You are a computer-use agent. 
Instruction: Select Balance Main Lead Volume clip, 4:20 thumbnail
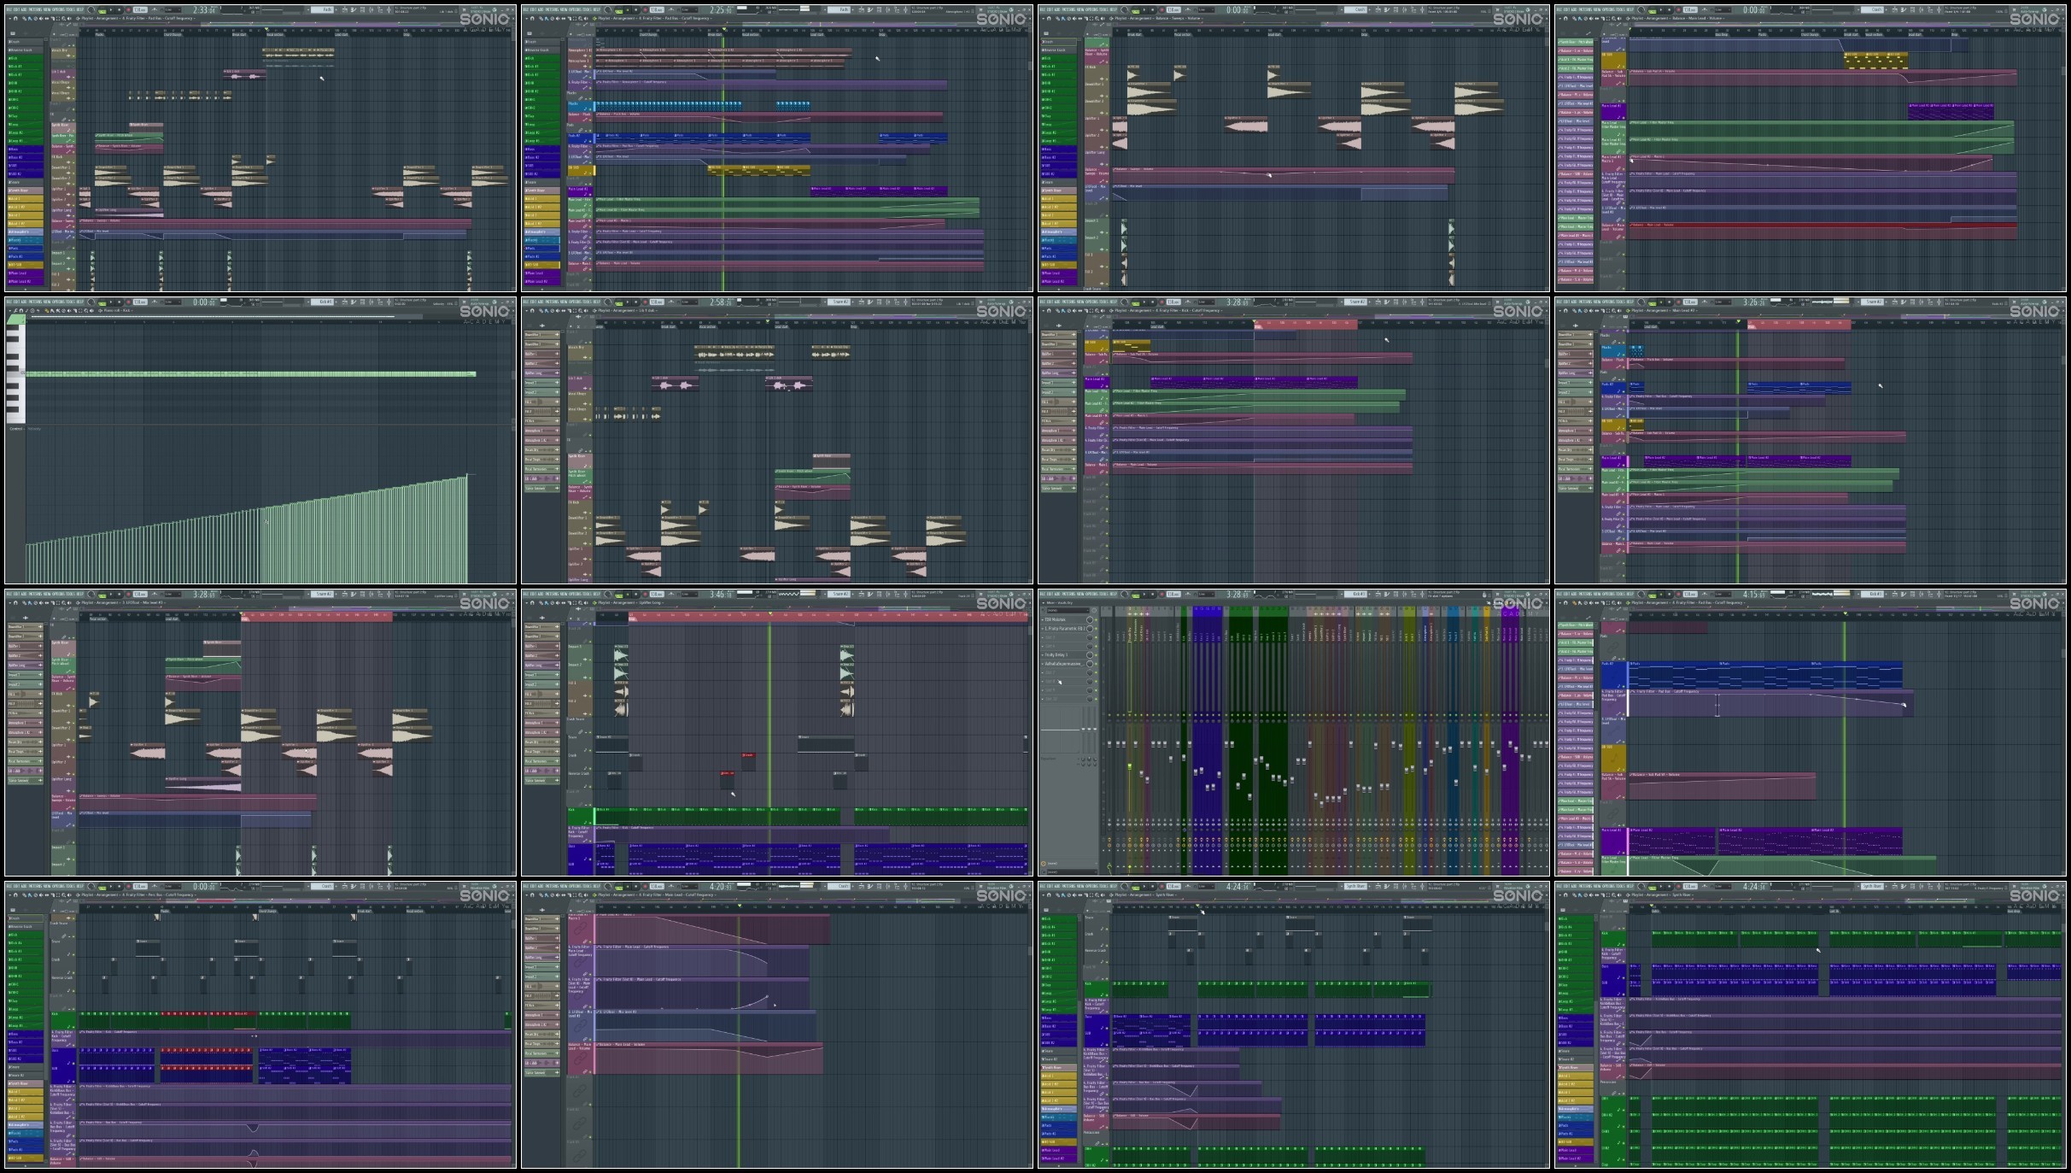pos(709,1058)
